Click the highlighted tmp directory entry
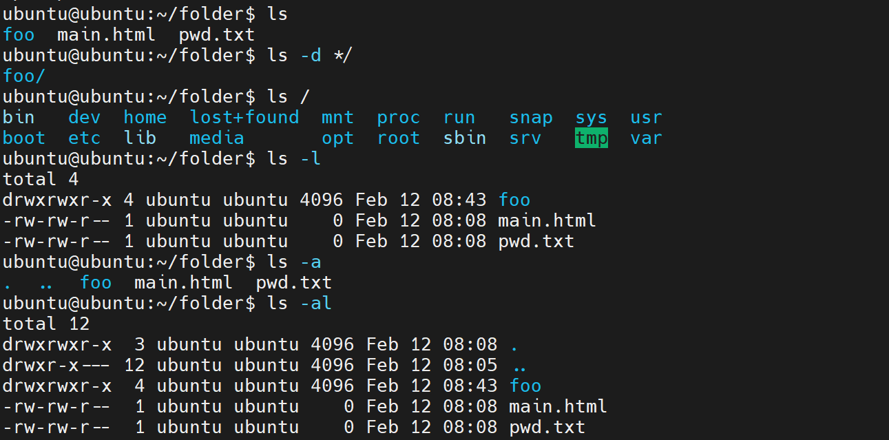The height and width of the screenshot is (440, 889). pyautogui.click(x=591, y=138)
